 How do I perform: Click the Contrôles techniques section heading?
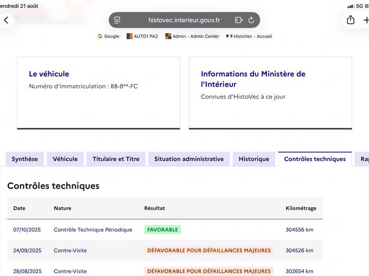point(54,186)
